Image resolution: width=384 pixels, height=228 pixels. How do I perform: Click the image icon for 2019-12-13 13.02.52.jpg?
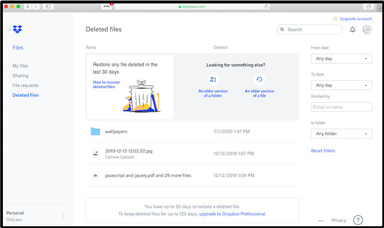coord(96,154)
